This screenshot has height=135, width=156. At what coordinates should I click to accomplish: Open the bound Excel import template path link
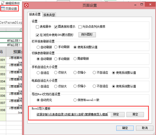pyautogui.click(x=72, y=114)
